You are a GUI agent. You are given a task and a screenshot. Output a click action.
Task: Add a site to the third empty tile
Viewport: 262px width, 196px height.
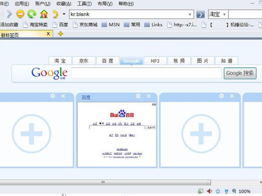pyautogui.click(x=201, y=134)
